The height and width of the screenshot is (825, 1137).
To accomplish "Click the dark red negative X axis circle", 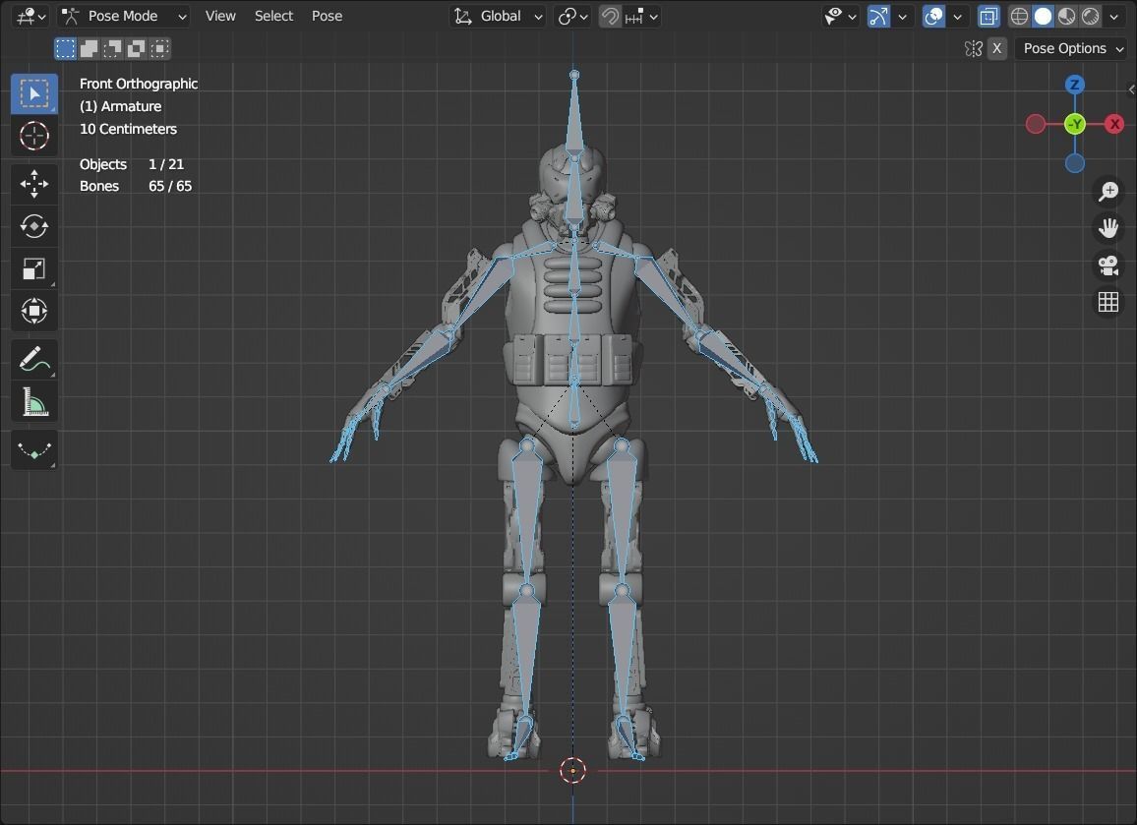I will tap(1036, 124).
